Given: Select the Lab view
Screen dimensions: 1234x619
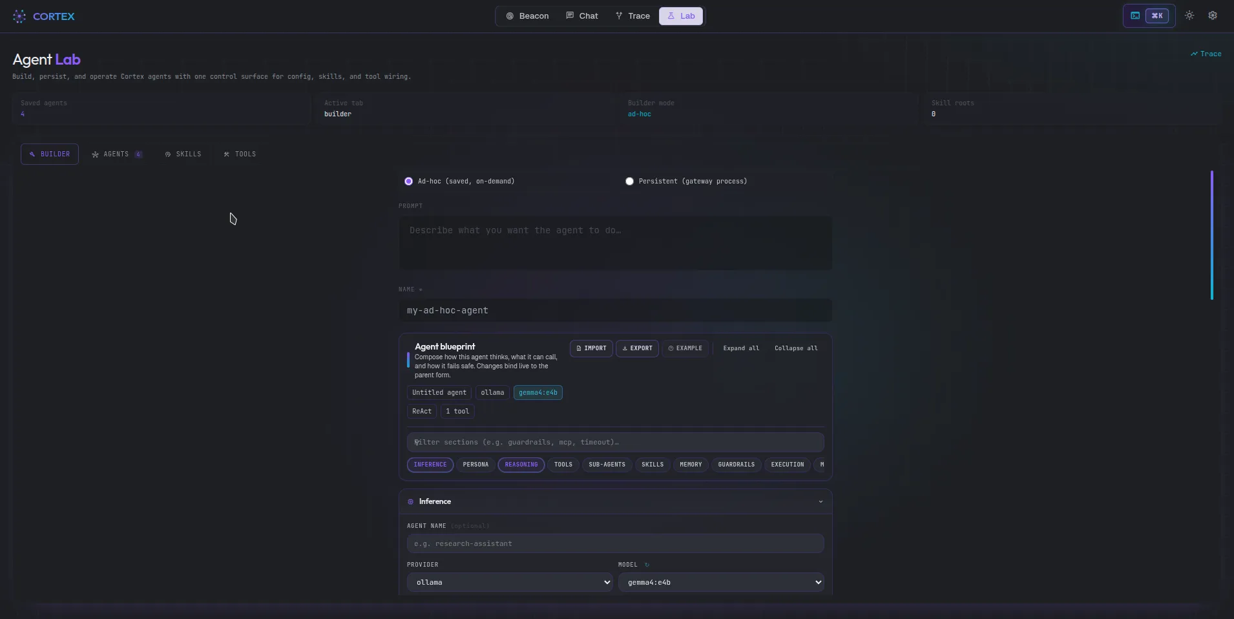Looking at the screenshot, I should (x=681, y=16).
